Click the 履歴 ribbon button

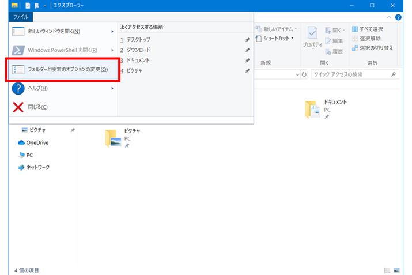pyautogui.click(x=334, y=51)
